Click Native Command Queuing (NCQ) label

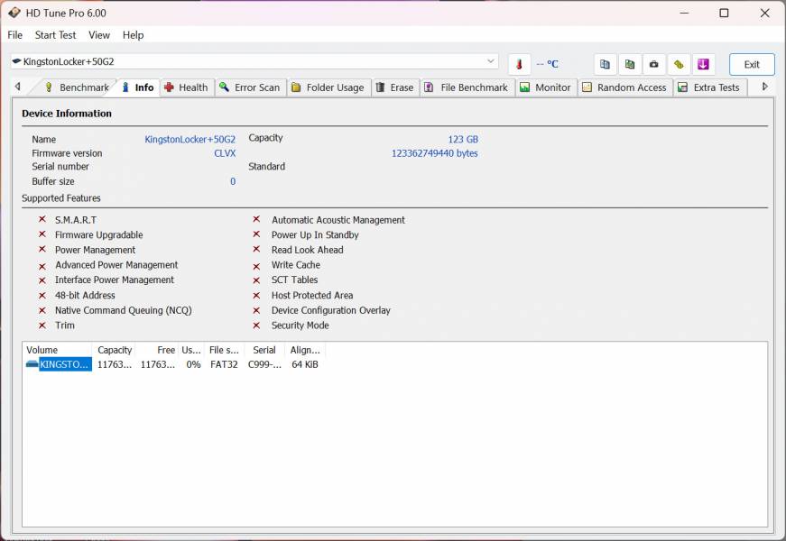[124, 310]
